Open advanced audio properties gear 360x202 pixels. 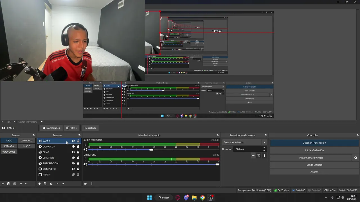(x=85, y=184)
